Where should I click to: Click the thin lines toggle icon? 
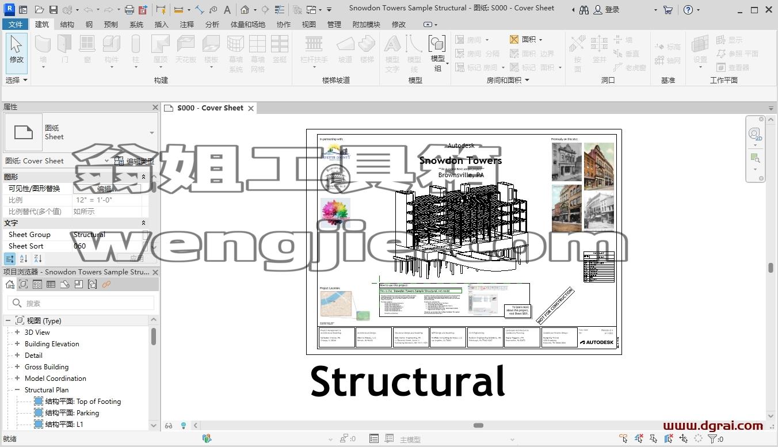[x=279, y=10]
